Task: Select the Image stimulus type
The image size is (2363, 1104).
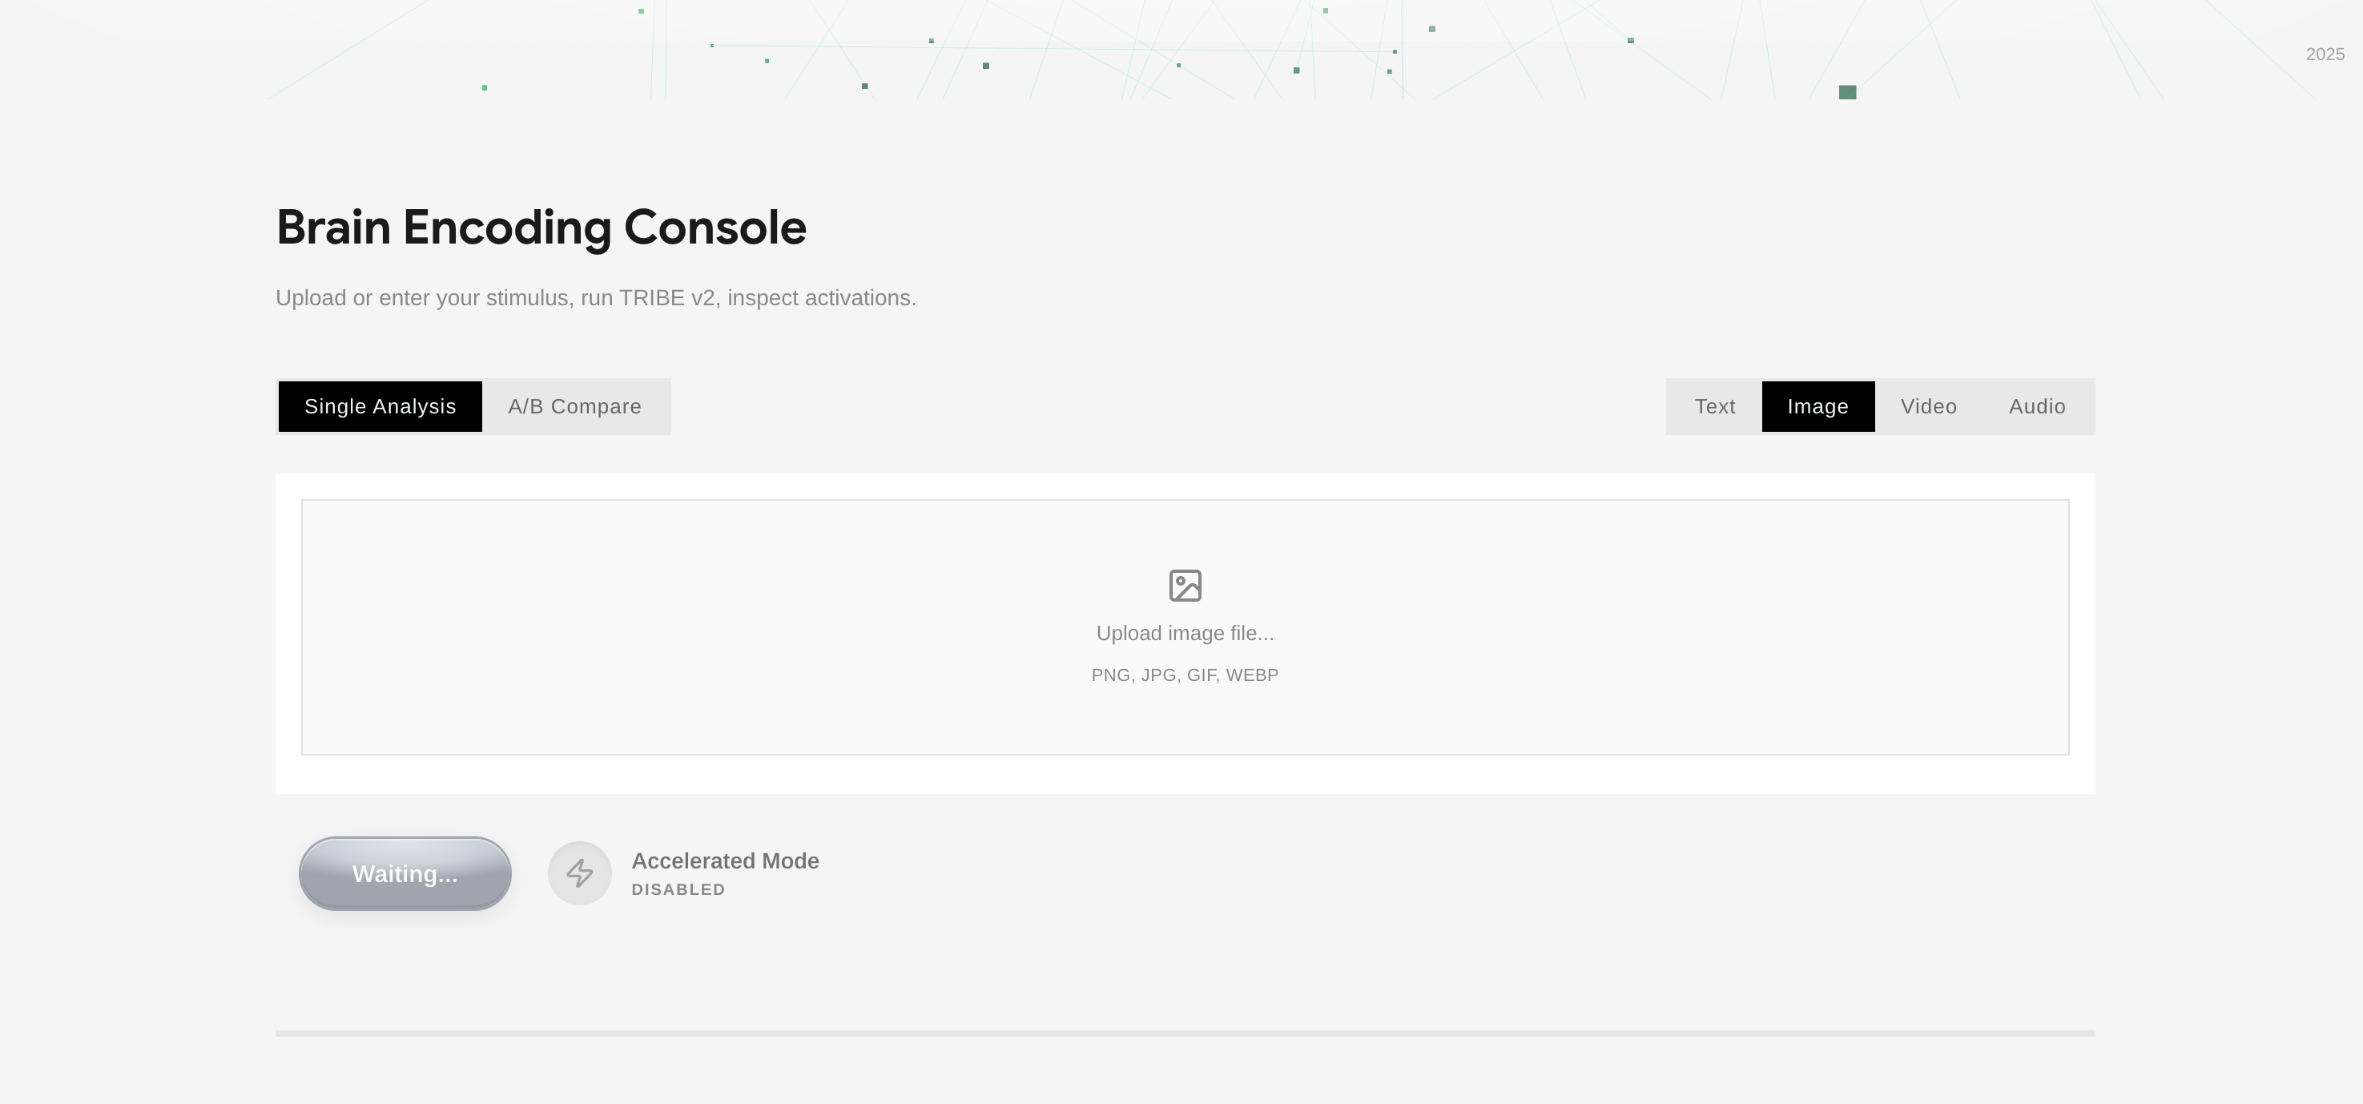Action: 1818,406
